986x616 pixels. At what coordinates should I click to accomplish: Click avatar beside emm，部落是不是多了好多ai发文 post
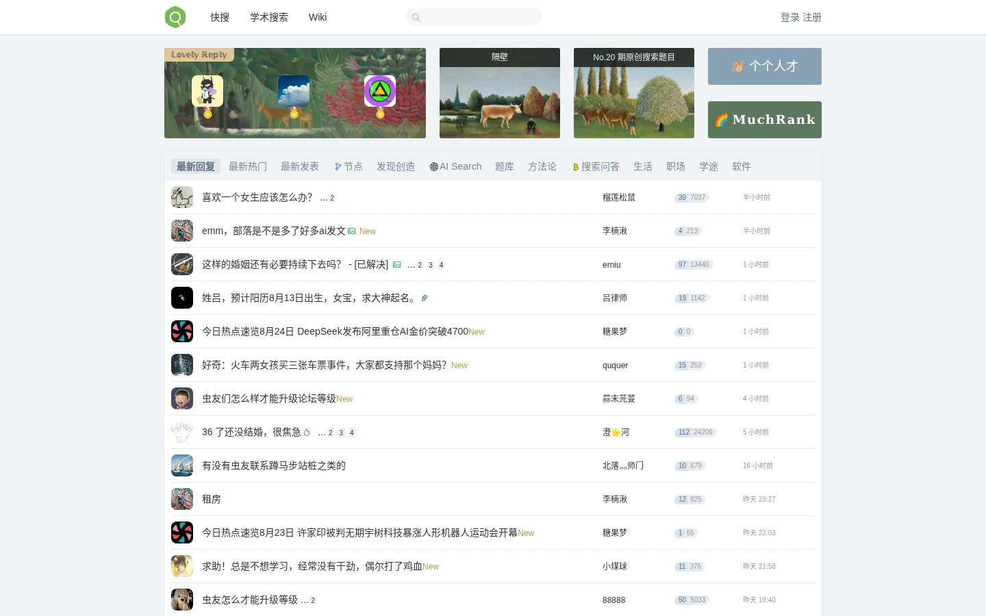182,231
